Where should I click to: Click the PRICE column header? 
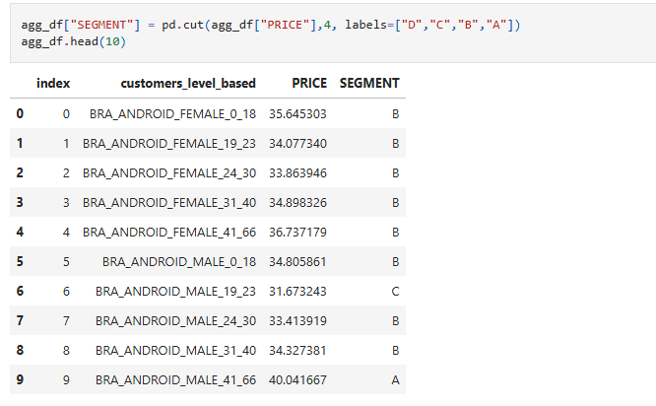(x=309, y=83)
